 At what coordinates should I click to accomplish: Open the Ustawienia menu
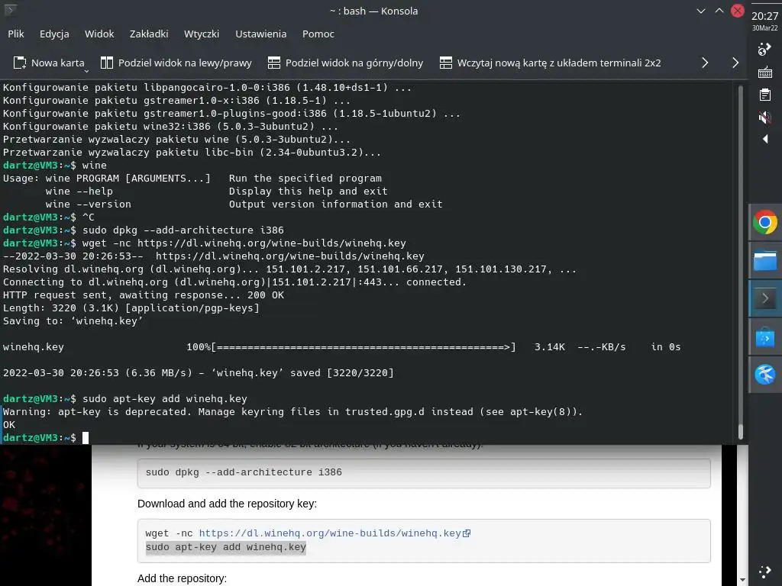[261, 34]
